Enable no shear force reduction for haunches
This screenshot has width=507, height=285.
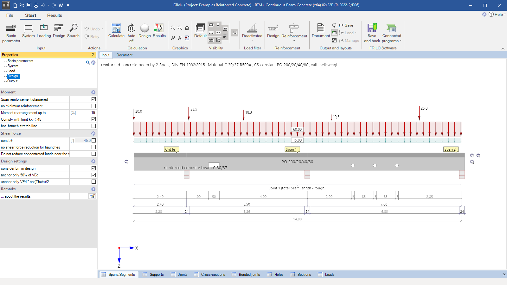click(93, 147)
